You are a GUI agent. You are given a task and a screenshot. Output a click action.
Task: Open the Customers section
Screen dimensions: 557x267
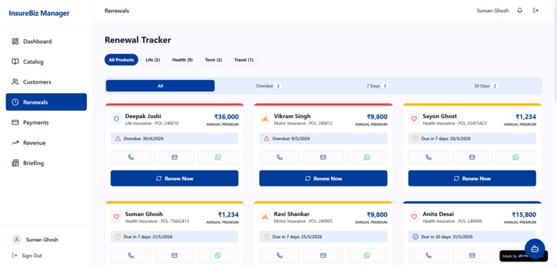(x=46, y=82)
